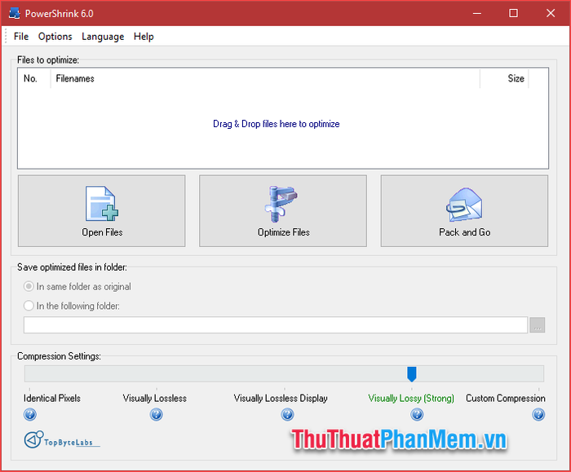The image size is (571, 472).
Task: Click the compression slider thumb
Action: pos(411,373)
